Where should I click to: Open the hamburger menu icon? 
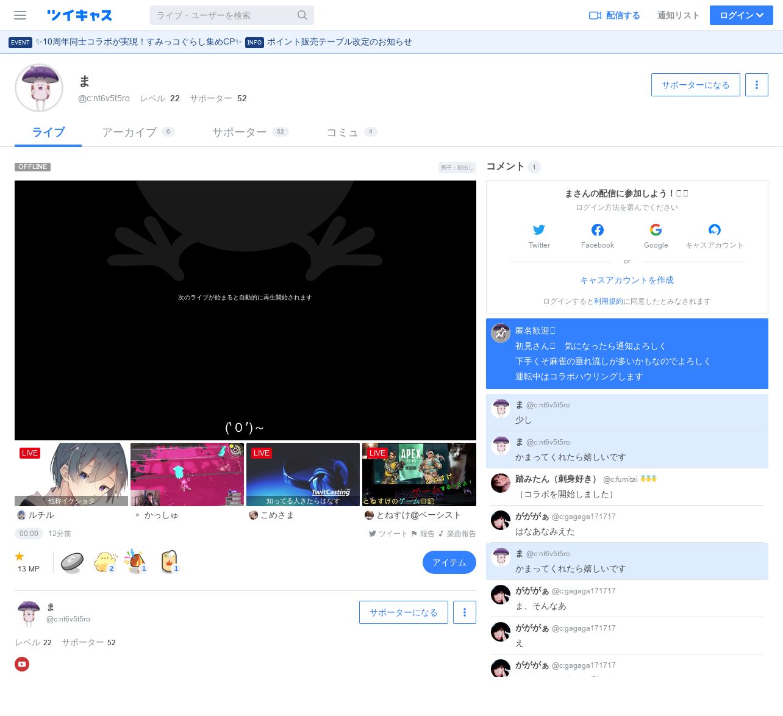tap(20, 15)
